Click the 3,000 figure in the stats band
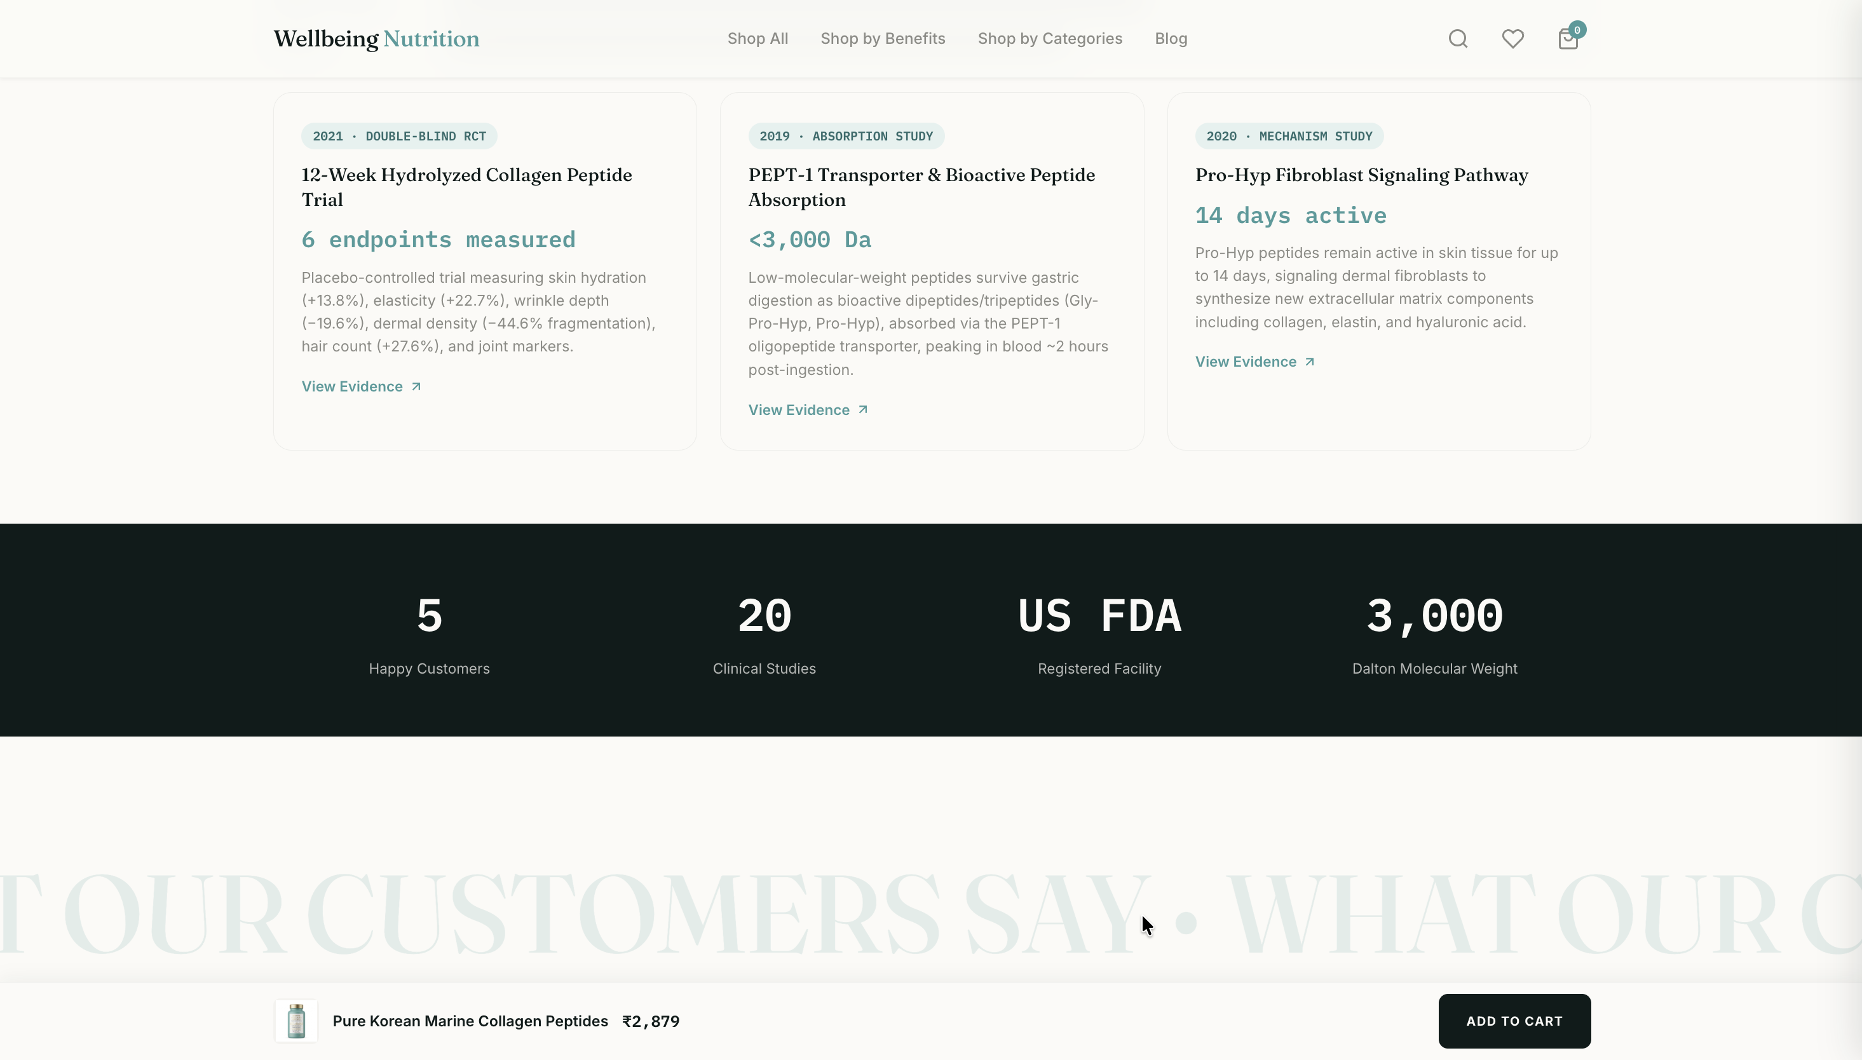 coord(1435,616)
